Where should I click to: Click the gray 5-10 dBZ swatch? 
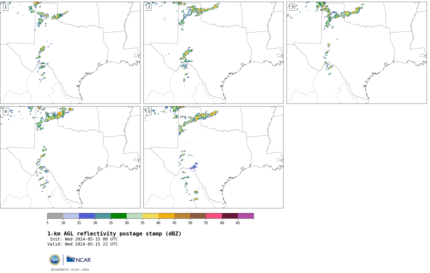55,216
